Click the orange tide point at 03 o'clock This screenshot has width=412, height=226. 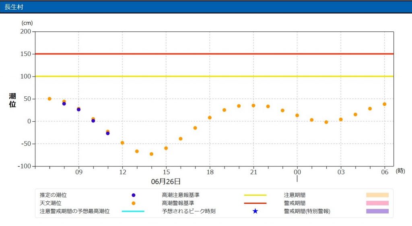[x=341, y=120]
